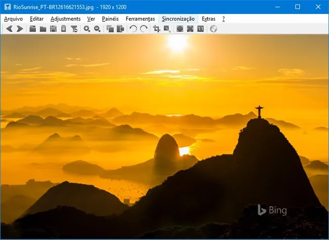329x240 pixels.
Task: Toggle fullscreen mode icon
Action: [x=190, y=29]
